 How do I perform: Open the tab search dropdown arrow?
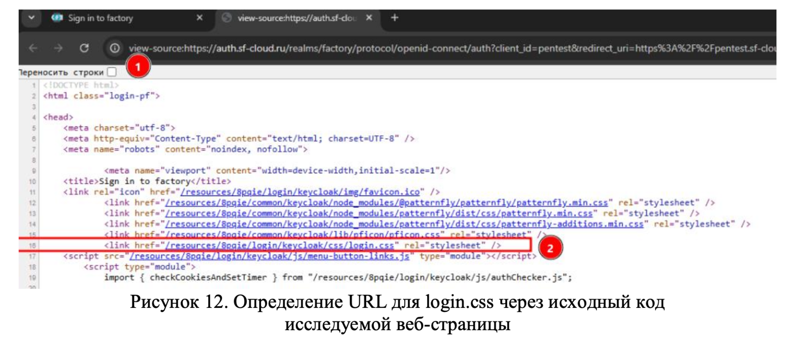pos(31,18)
